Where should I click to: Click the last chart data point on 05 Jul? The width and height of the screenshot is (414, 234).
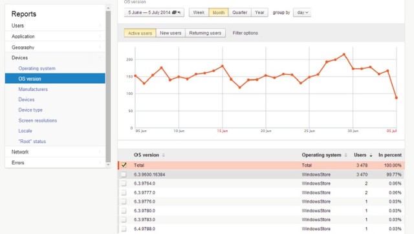(x=396, y=97)
